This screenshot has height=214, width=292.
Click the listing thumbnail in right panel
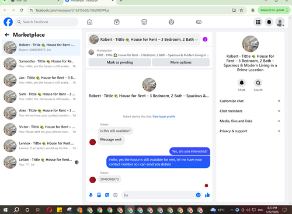coord(250,44)
